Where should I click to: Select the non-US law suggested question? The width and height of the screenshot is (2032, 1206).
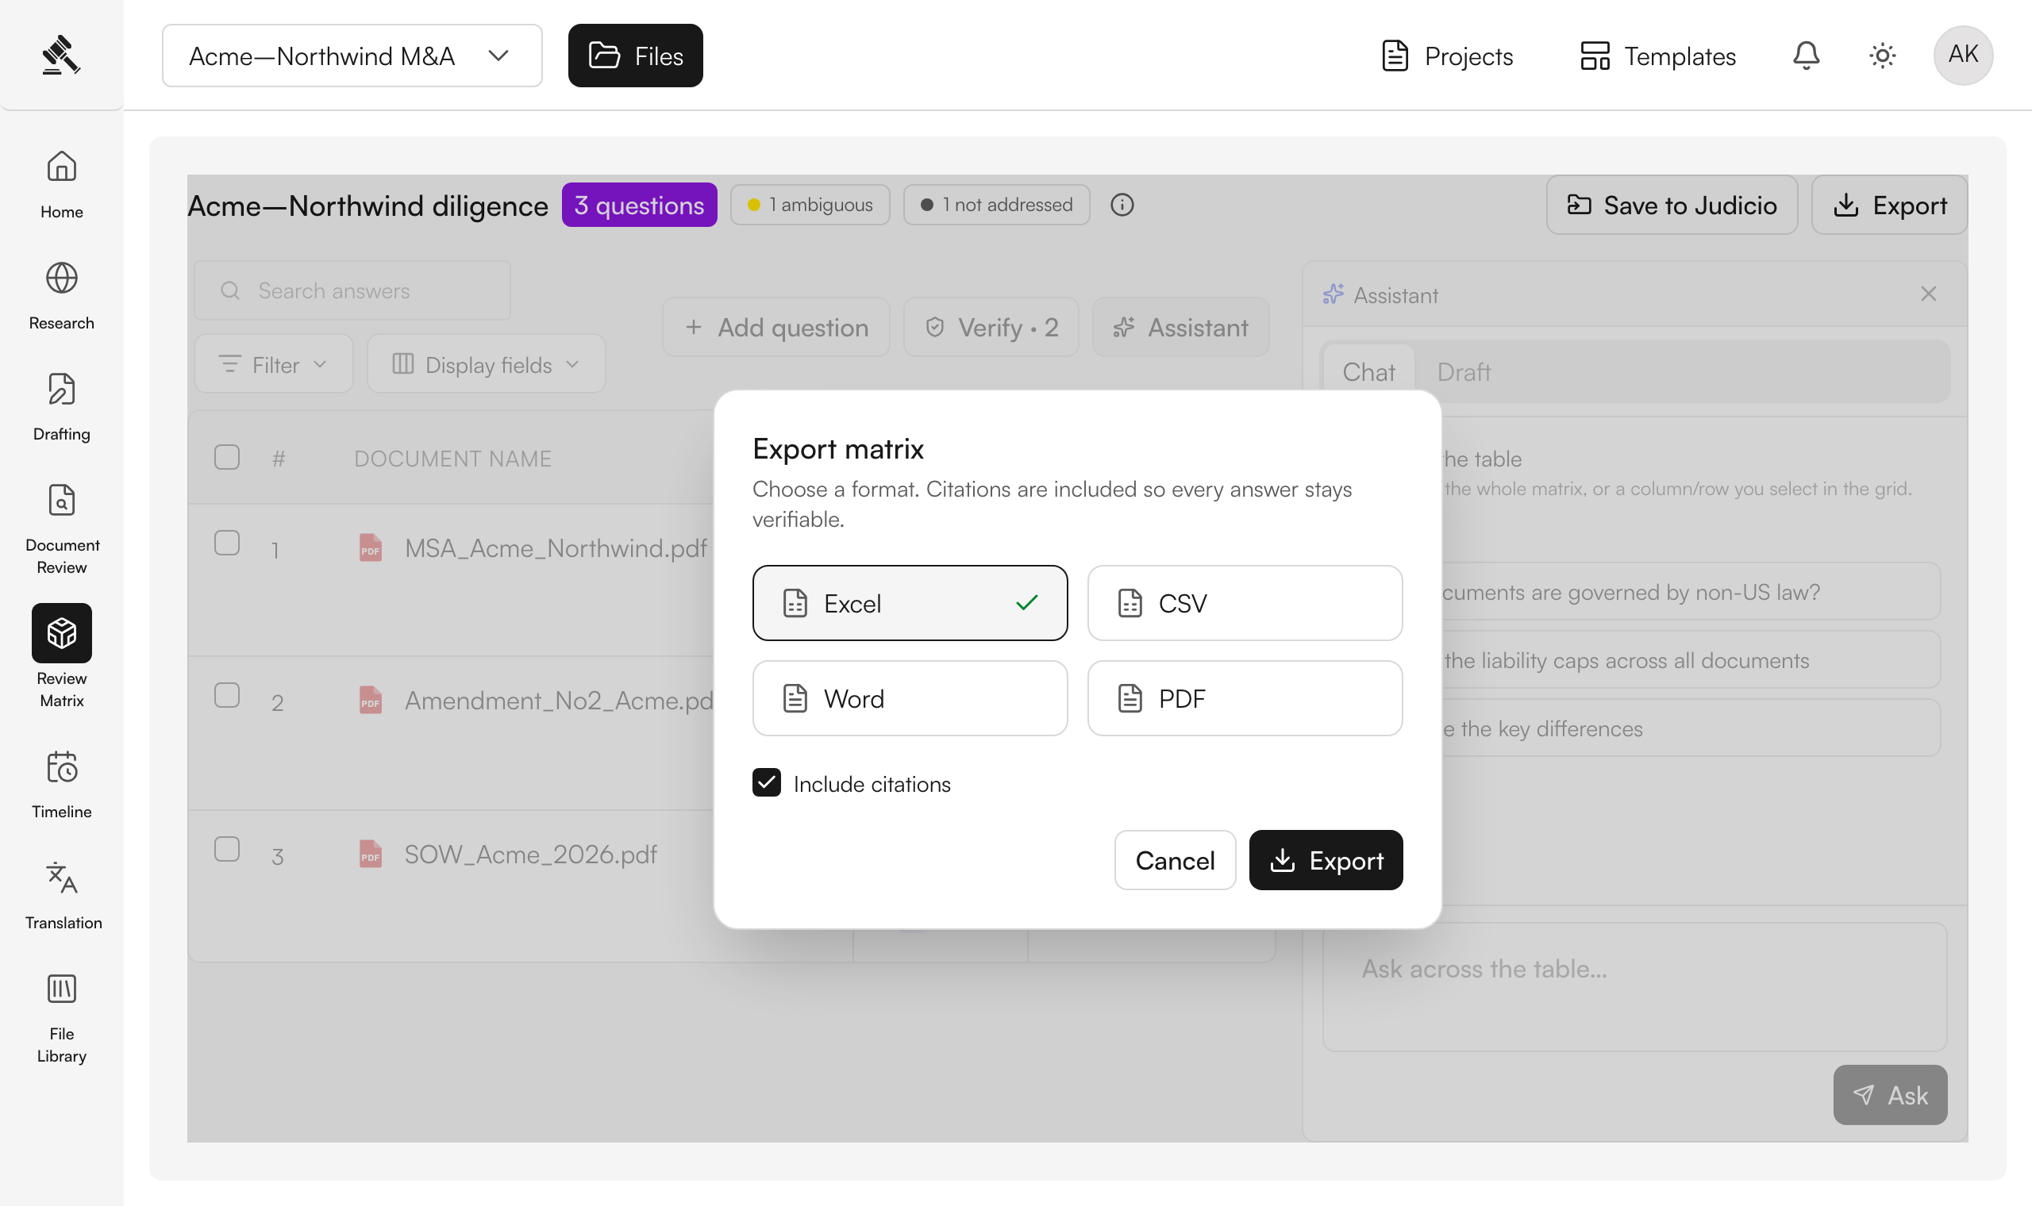click(x=1691, y=592)
